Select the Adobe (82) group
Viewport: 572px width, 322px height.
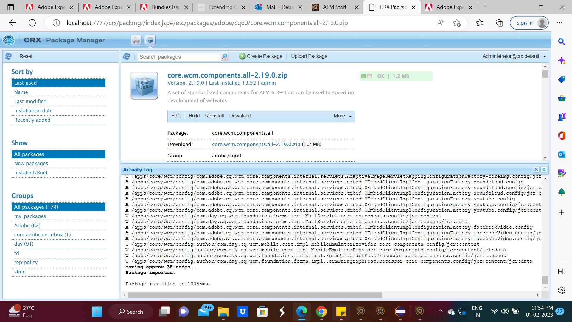tap(27, 225)
